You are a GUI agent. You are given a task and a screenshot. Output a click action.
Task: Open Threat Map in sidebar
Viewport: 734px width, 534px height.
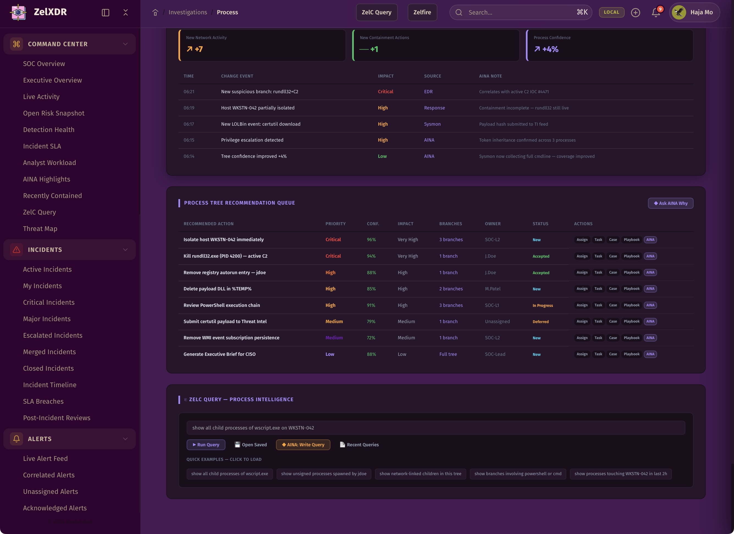click(40, 229)
